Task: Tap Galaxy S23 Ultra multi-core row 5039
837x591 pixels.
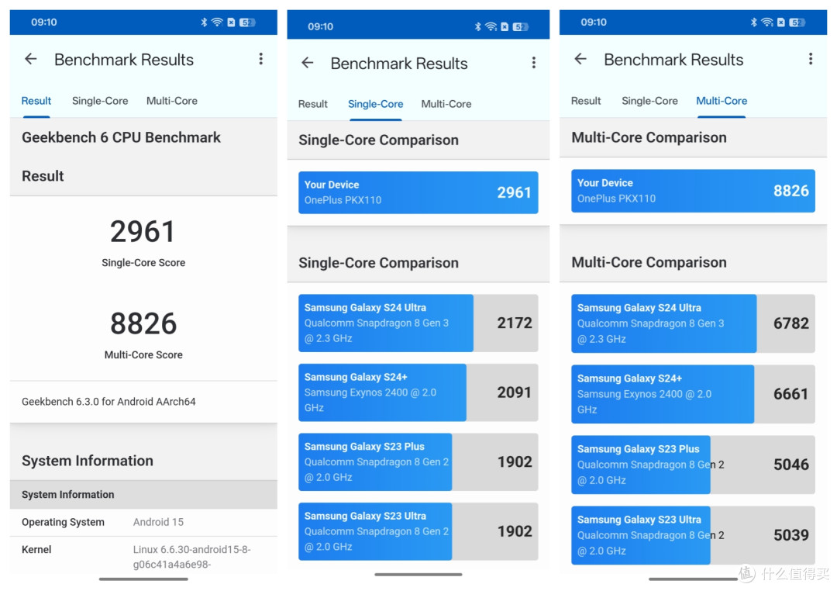Action: tap(693, 535)
